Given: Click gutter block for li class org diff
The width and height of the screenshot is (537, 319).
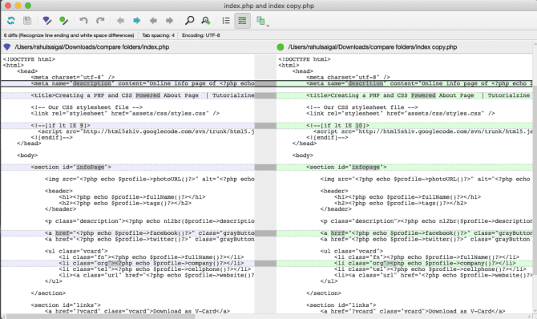Looking at the screenshot, I should tap(265, 264).
